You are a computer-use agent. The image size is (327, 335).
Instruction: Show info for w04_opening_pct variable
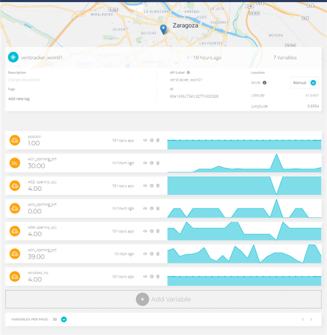point(152,231)
